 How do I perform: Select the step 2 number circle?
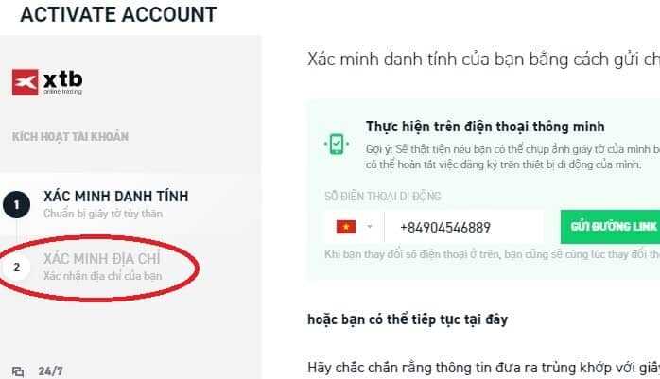point(16,267)
